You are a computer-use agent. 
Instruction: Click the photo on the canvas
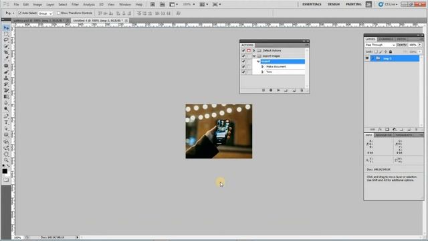click(219, 131)
